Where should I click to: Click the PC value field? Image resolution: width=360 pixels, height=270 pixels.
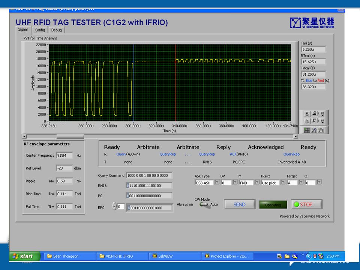149,196
